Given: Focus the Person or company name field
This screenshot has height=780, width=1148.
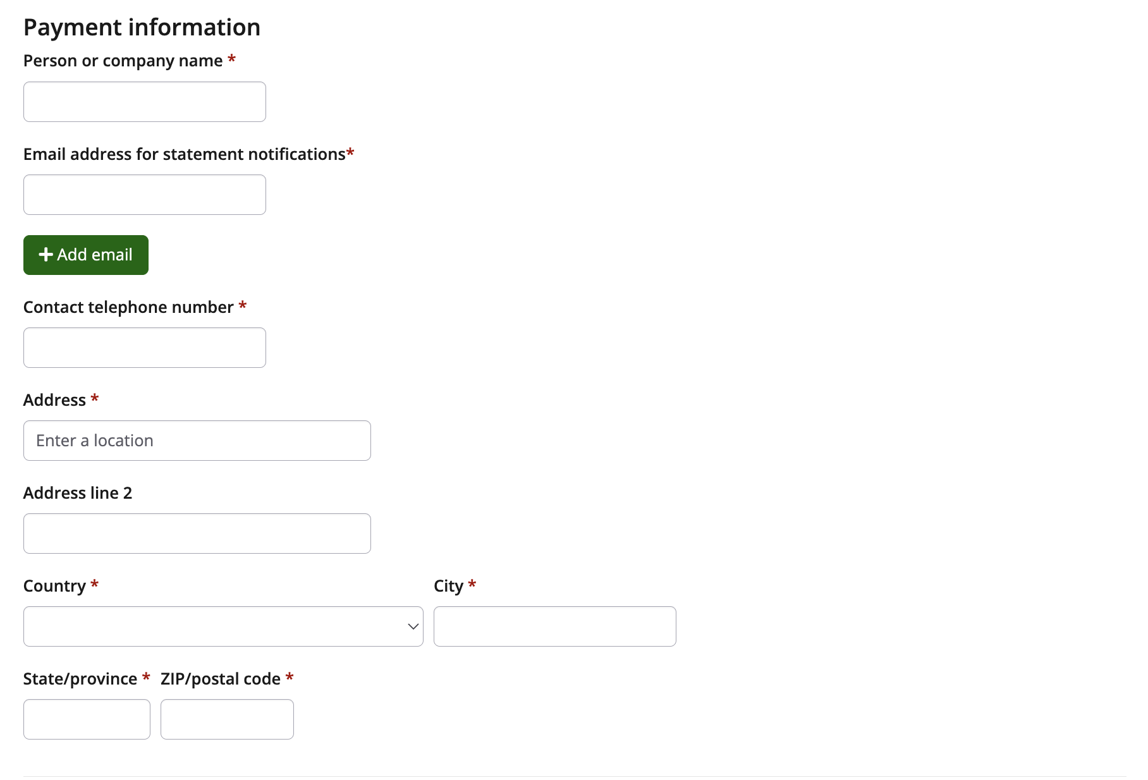Looking at the screenshot, I should [144, 102].
